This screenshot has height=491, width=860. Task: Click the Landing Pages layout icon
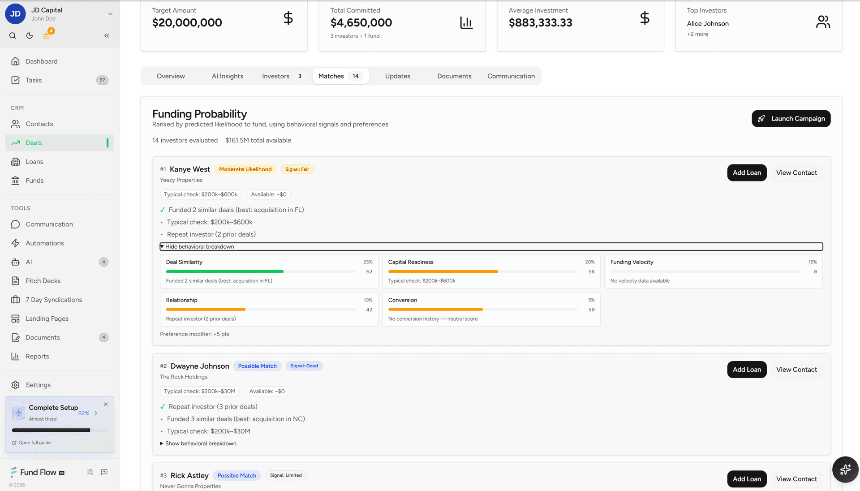tap(16, 319)
